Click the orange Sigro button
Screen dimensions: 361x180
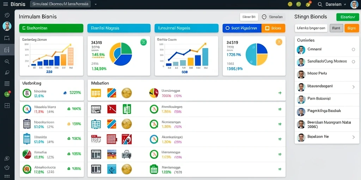click(x=351, y=28)
